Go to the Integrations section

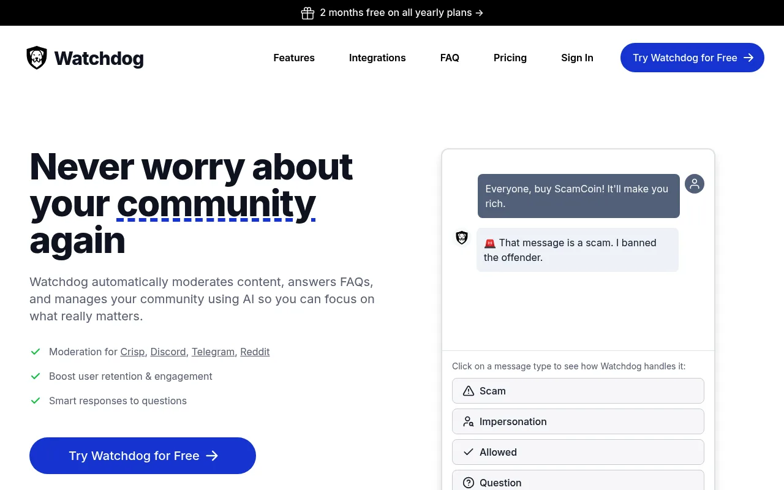(x=377, y=58)
